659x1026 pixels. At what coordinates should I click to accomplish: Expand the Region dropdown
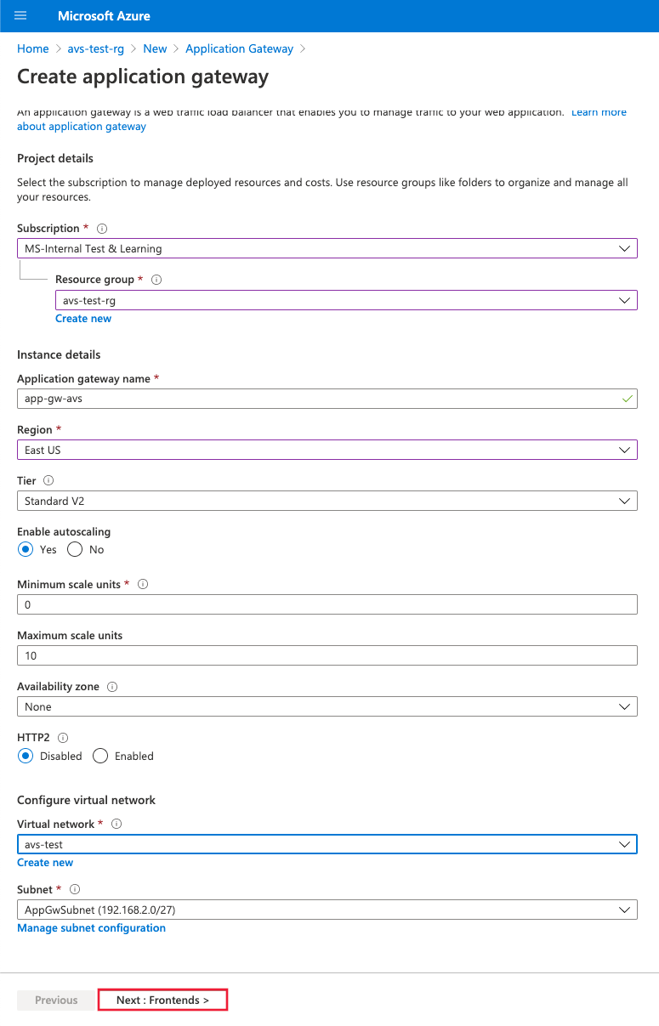click(x=327, y=450)
